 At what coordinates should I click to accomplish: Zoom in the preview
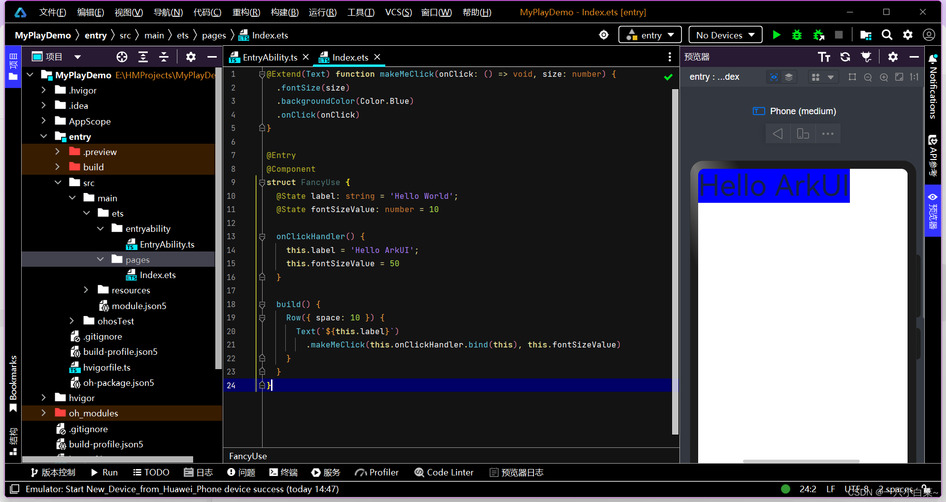884,77
